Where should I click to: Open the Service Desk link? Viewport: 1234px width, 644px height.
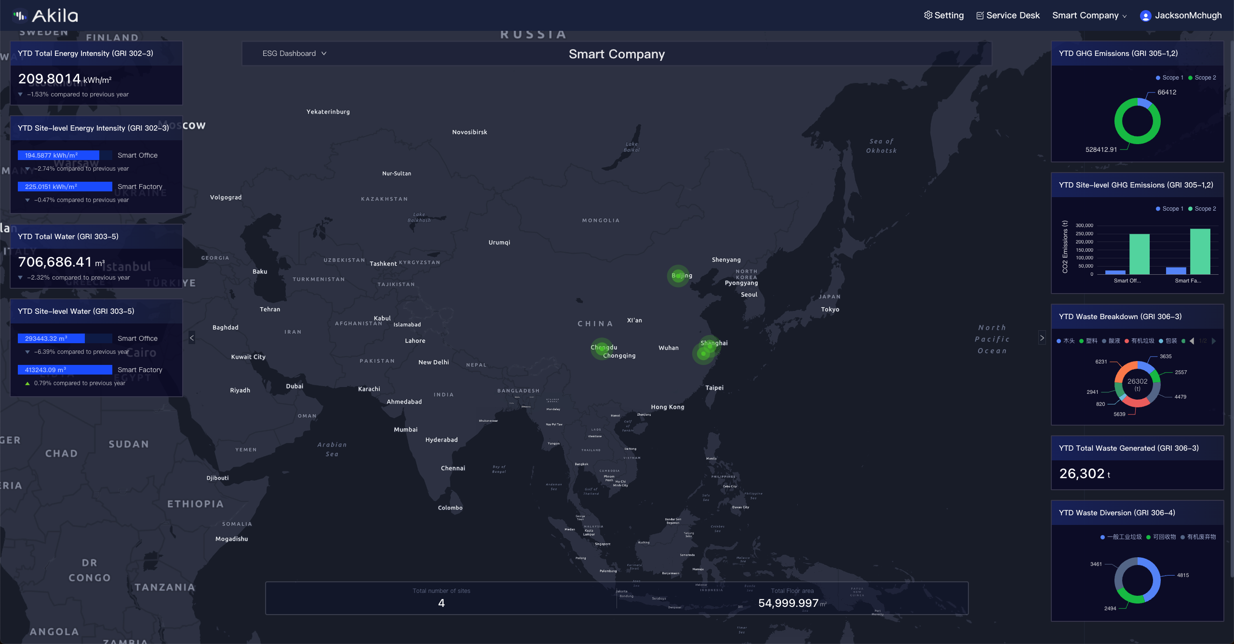pyautogui.click(x=1013, y=15)
